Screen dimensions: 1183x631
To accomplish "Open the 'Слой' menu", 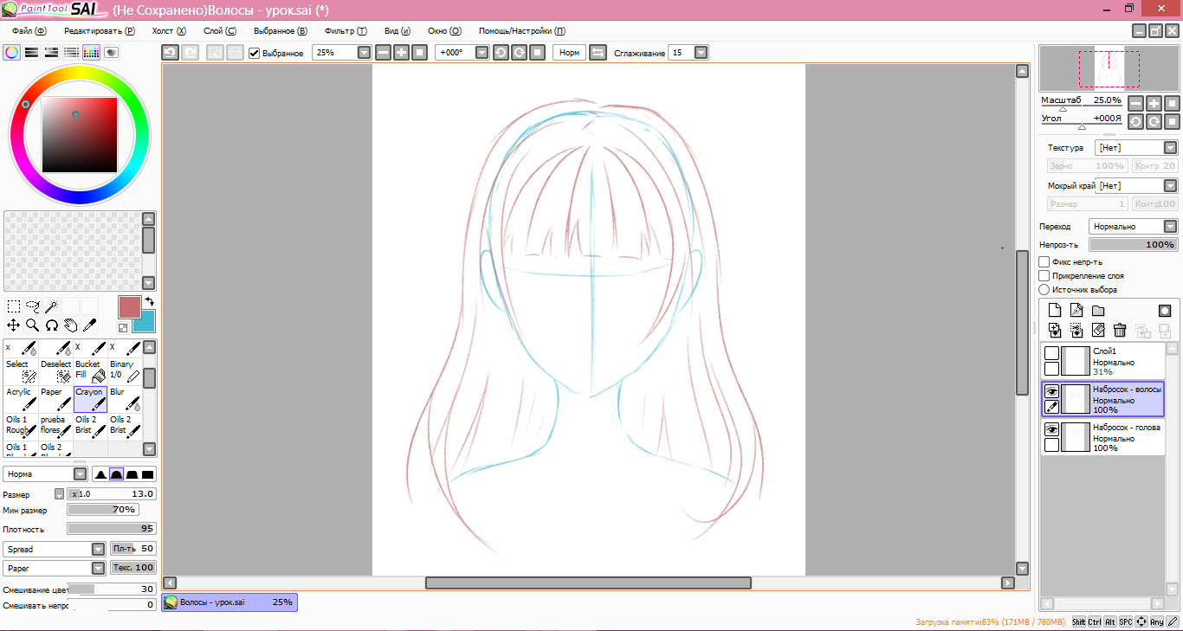I will [x=219, y=31].
